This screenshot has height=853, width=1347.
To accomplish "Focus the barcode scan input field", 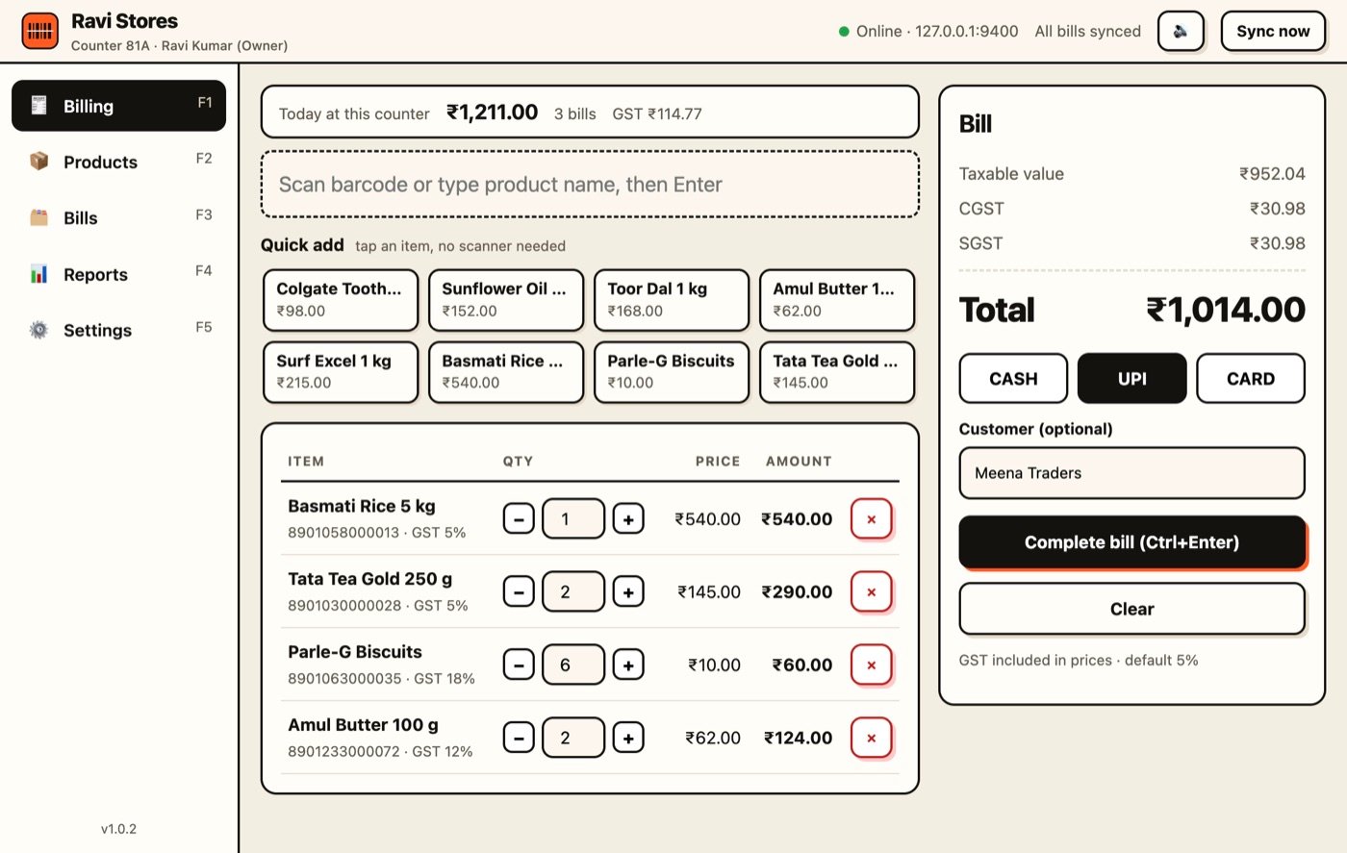I will coord(590,184).
